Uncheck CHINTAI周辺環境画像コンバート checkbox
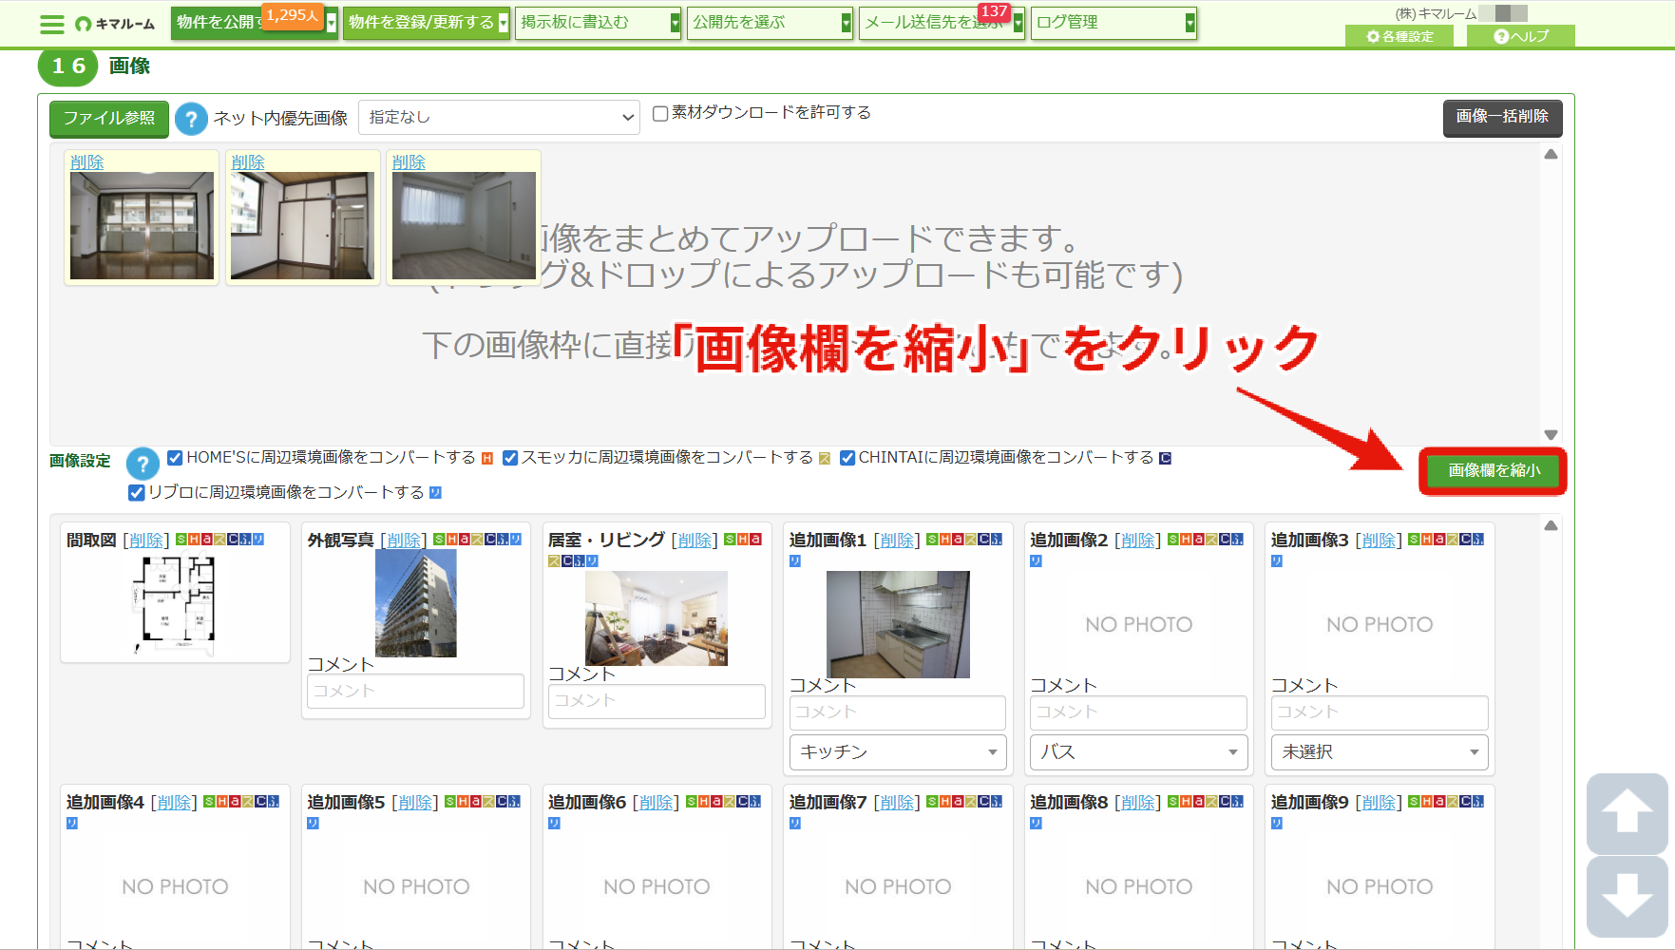This screenshot has width=1675, height=950. (x=847, y=458)
